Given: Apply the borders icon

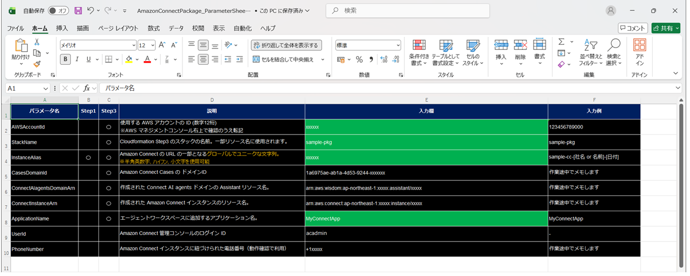Looking at the screenshot, I should click(108, 59).
